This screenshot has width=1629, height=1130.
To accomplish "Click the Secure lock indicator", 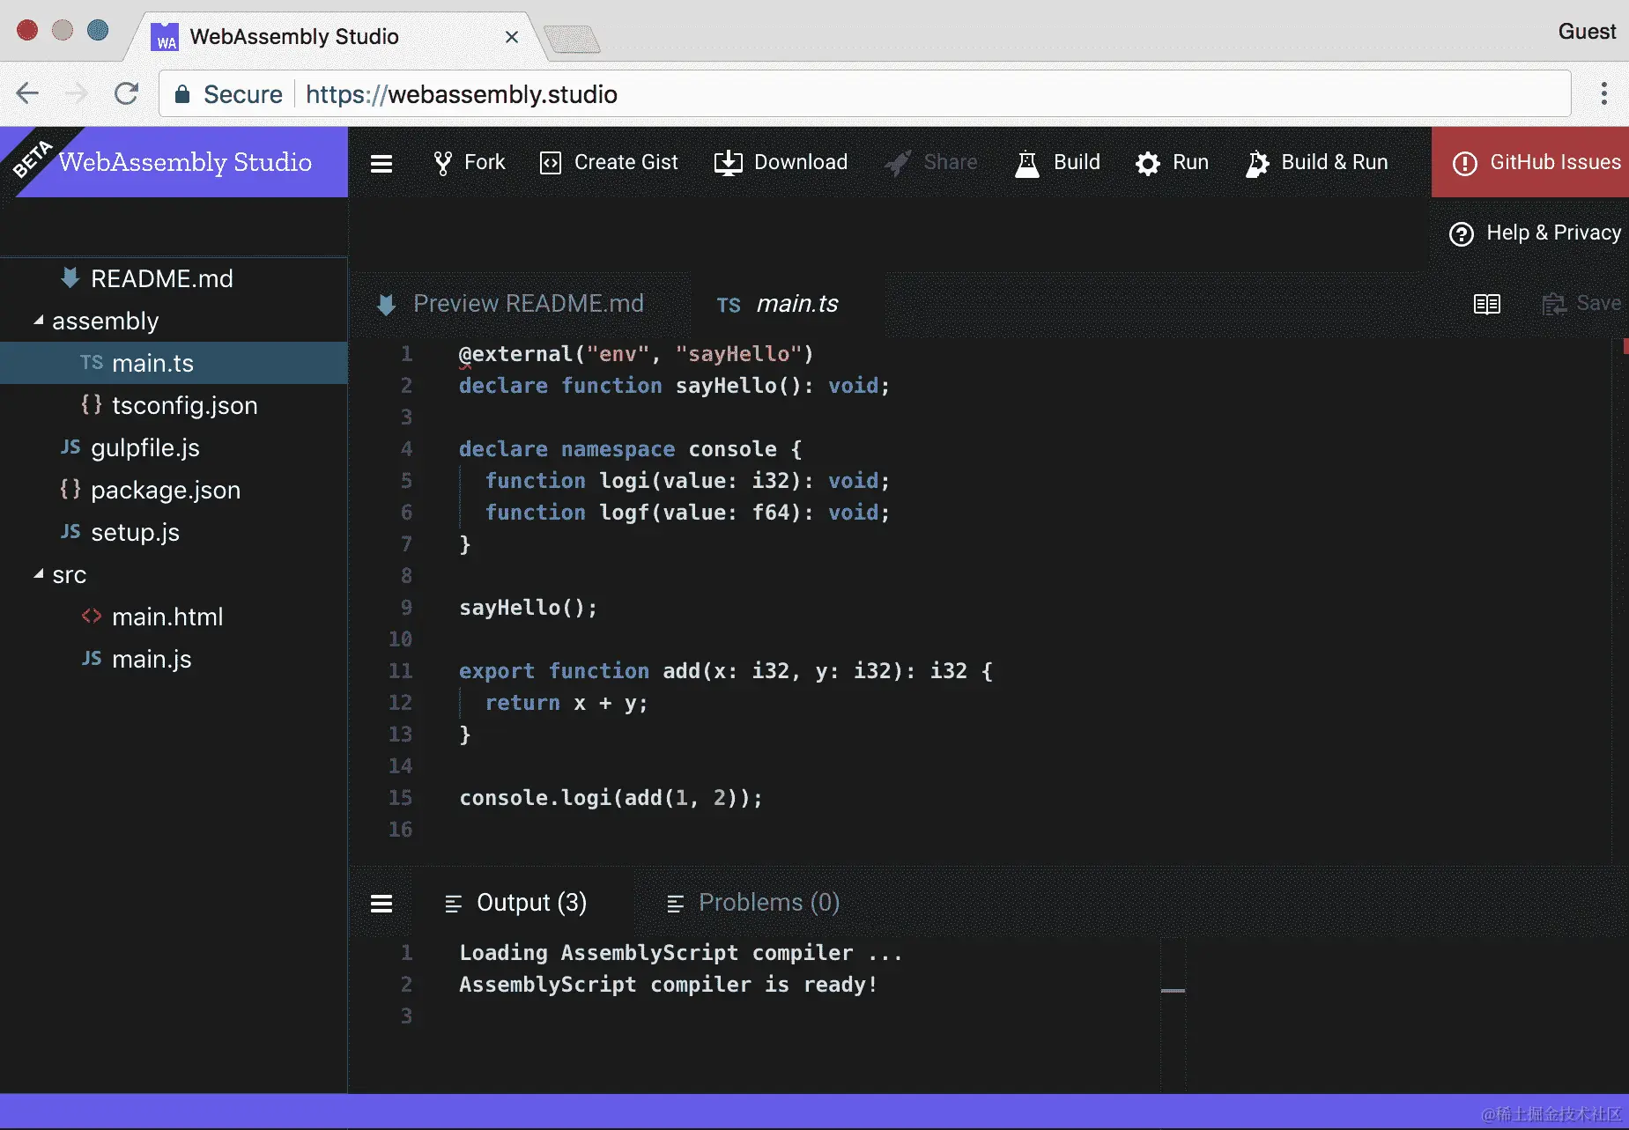I will [229, 94].
